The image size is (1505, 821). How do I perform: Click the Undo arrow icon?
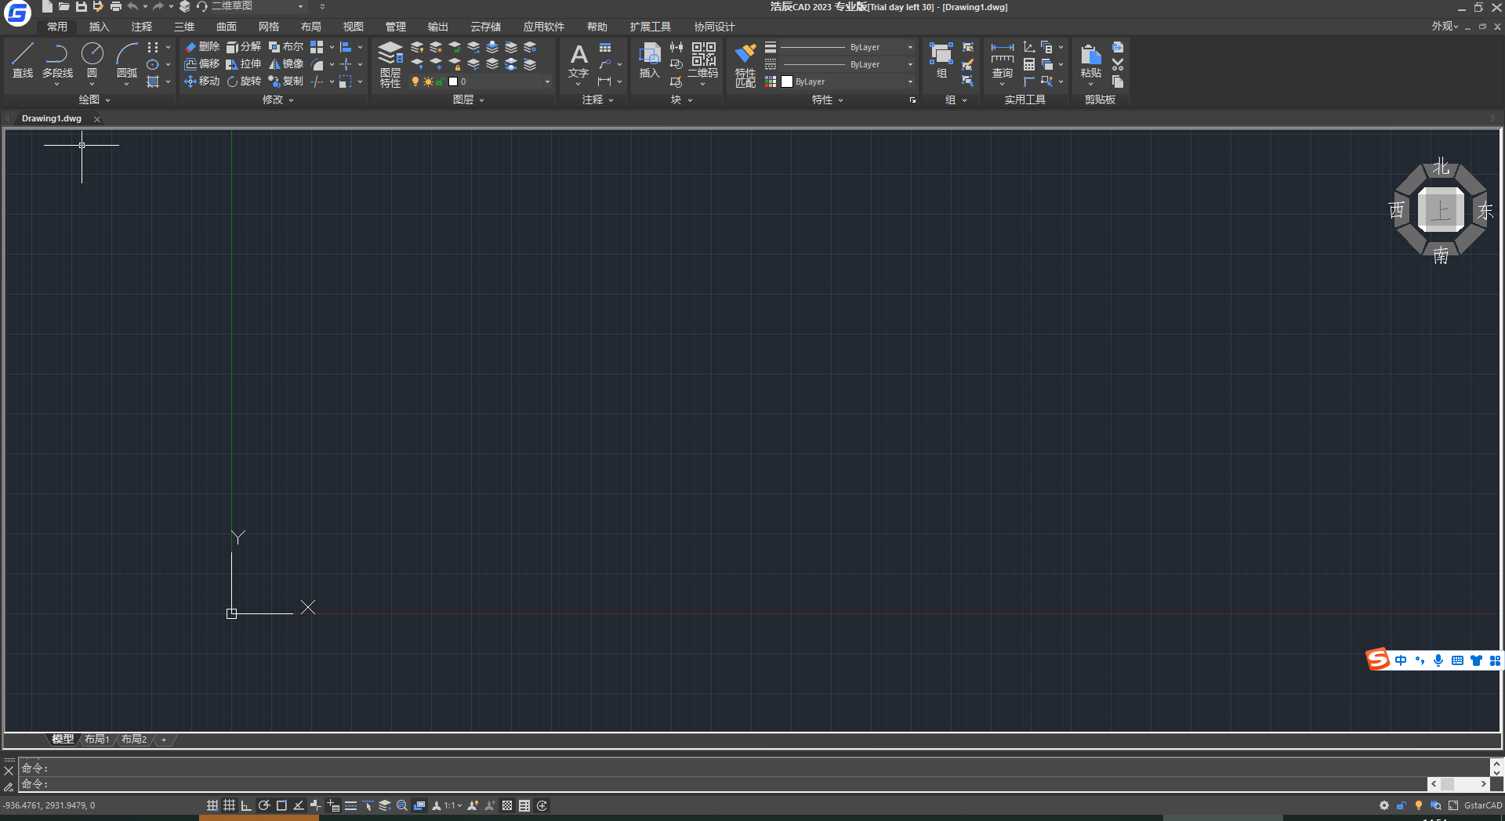click(133, 6)
